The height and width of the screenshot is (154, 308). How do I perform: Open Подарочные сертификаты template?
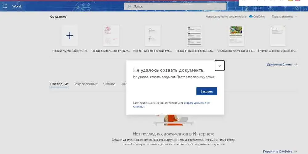(x=194, y=35)
